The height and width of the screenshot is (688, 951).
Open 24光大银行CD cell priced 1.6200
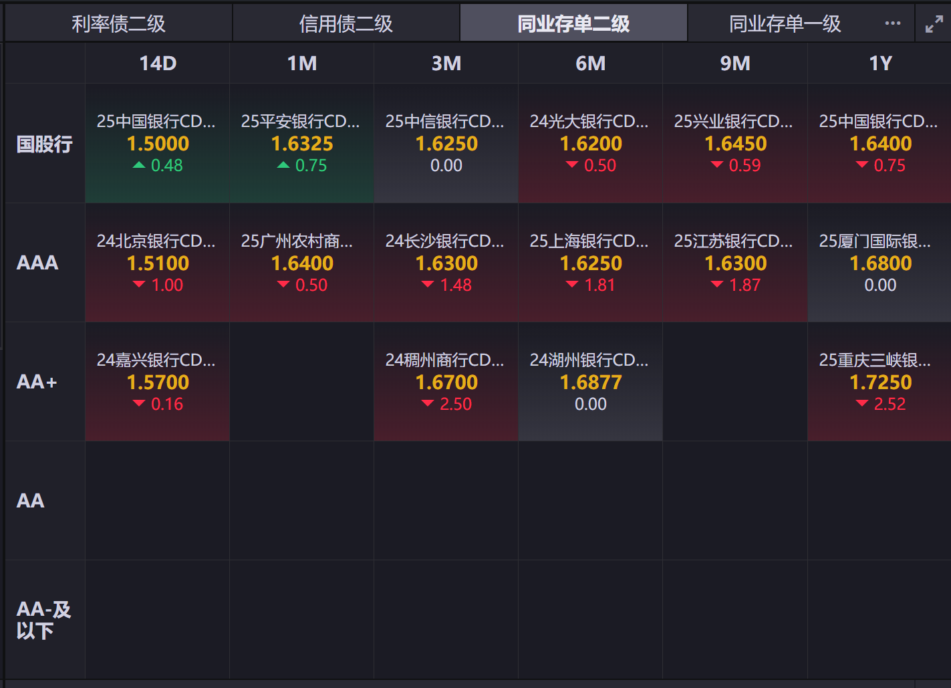tap(591, 144)
